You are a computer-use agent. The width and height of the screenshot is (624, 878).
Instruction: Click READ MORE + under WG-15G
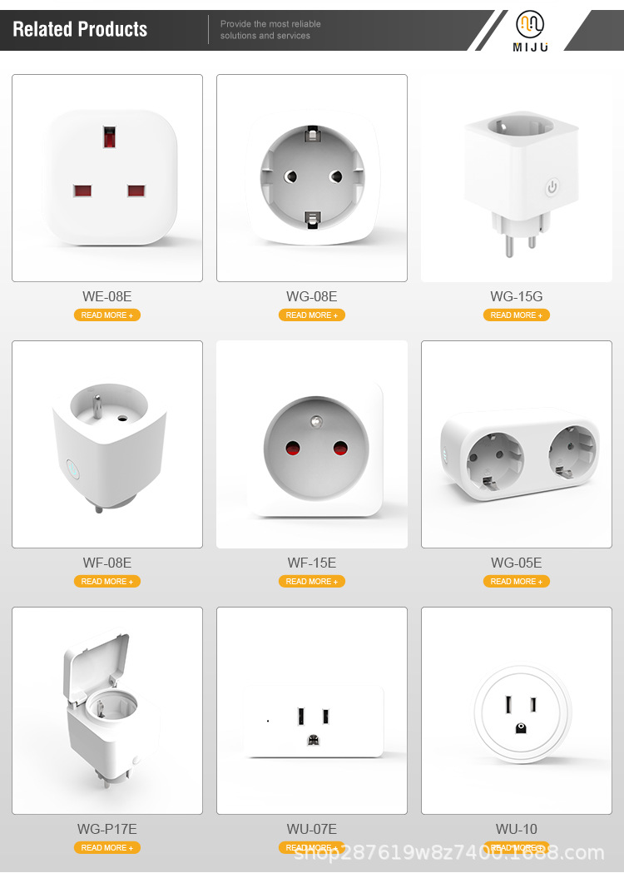(517, 315)
